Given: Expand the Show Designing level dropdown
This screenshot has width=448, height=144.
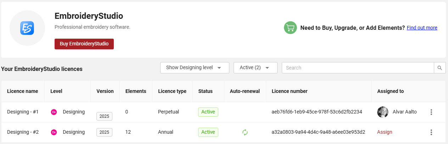Looking at the screenshot, I should pyautogui.click(x=195, y=68).
